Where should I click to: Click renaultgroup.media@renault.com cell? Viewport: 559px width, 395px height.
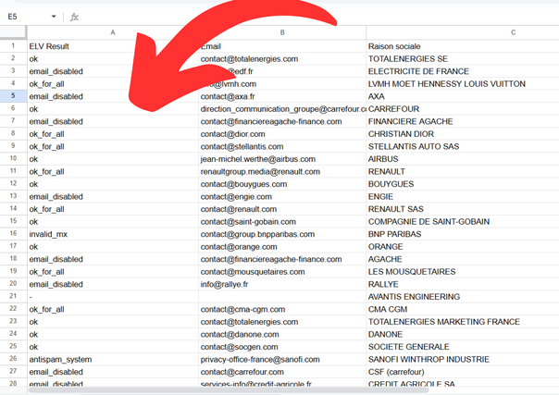282,171
